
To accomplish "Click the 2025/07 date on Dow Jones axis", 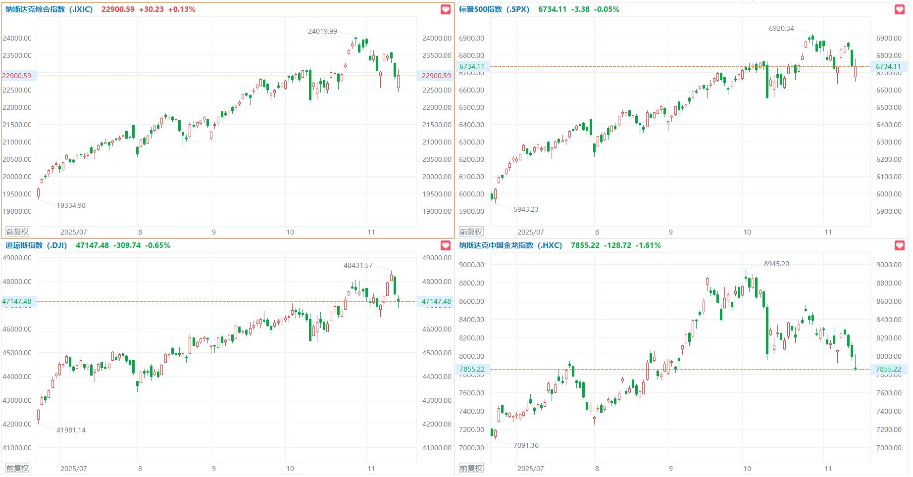I will click(x=73, y=468).
